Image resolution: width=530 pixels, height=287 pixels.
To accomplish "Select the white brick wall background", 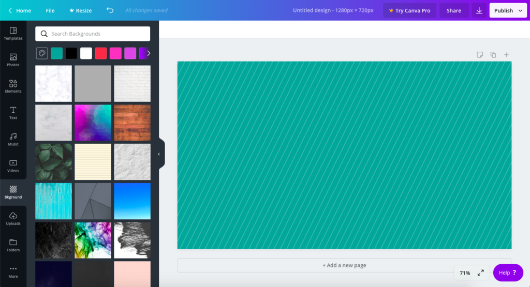I will pos(132,83).
